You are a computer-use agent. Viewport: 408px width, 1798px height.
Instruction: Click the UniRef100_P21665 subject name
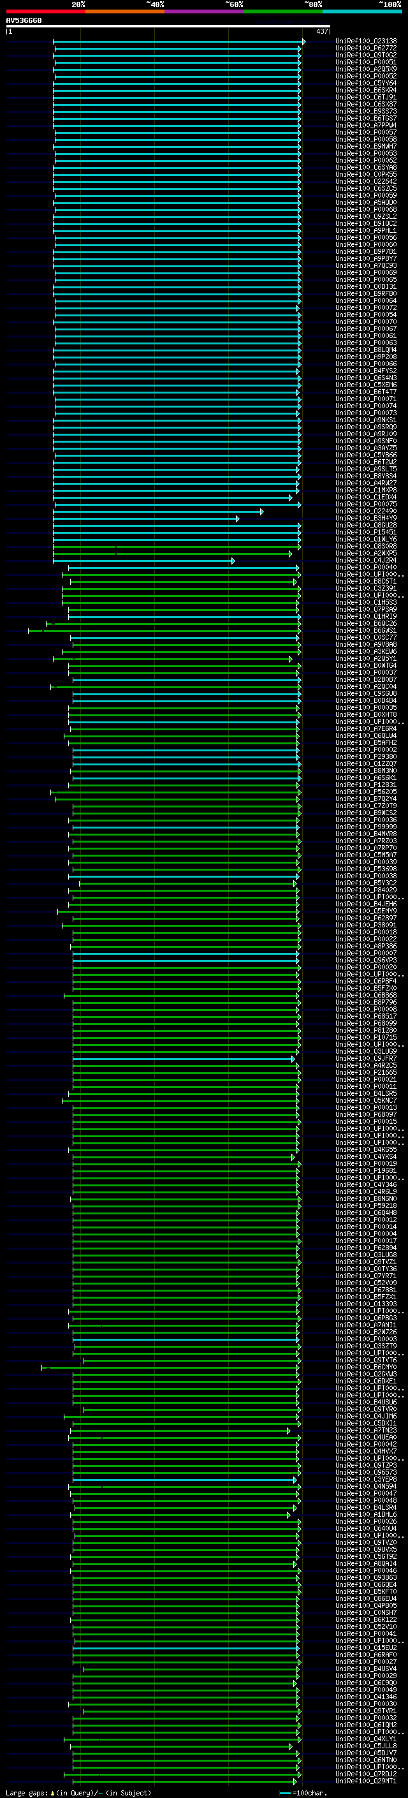tap(366, 1073)
